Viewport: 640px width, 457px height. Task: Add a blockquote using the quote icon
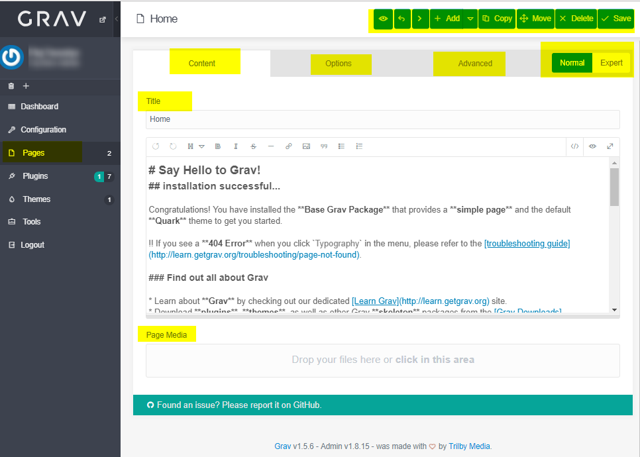pyautogui.click(x=324, y=146)
